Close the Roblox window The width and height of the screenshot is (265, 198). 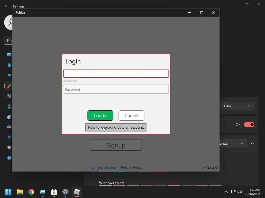click(x=214, y=13)
